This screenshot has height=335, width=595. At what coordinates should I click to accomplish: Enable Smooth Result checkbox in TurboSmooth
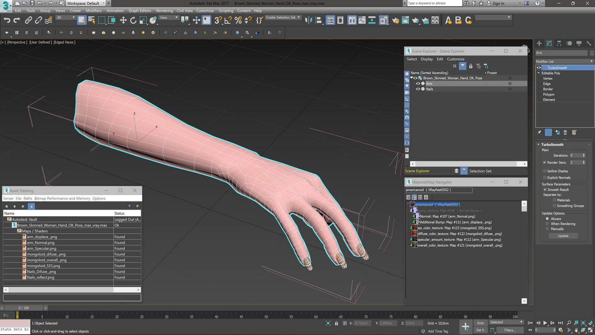coord(545,190)
